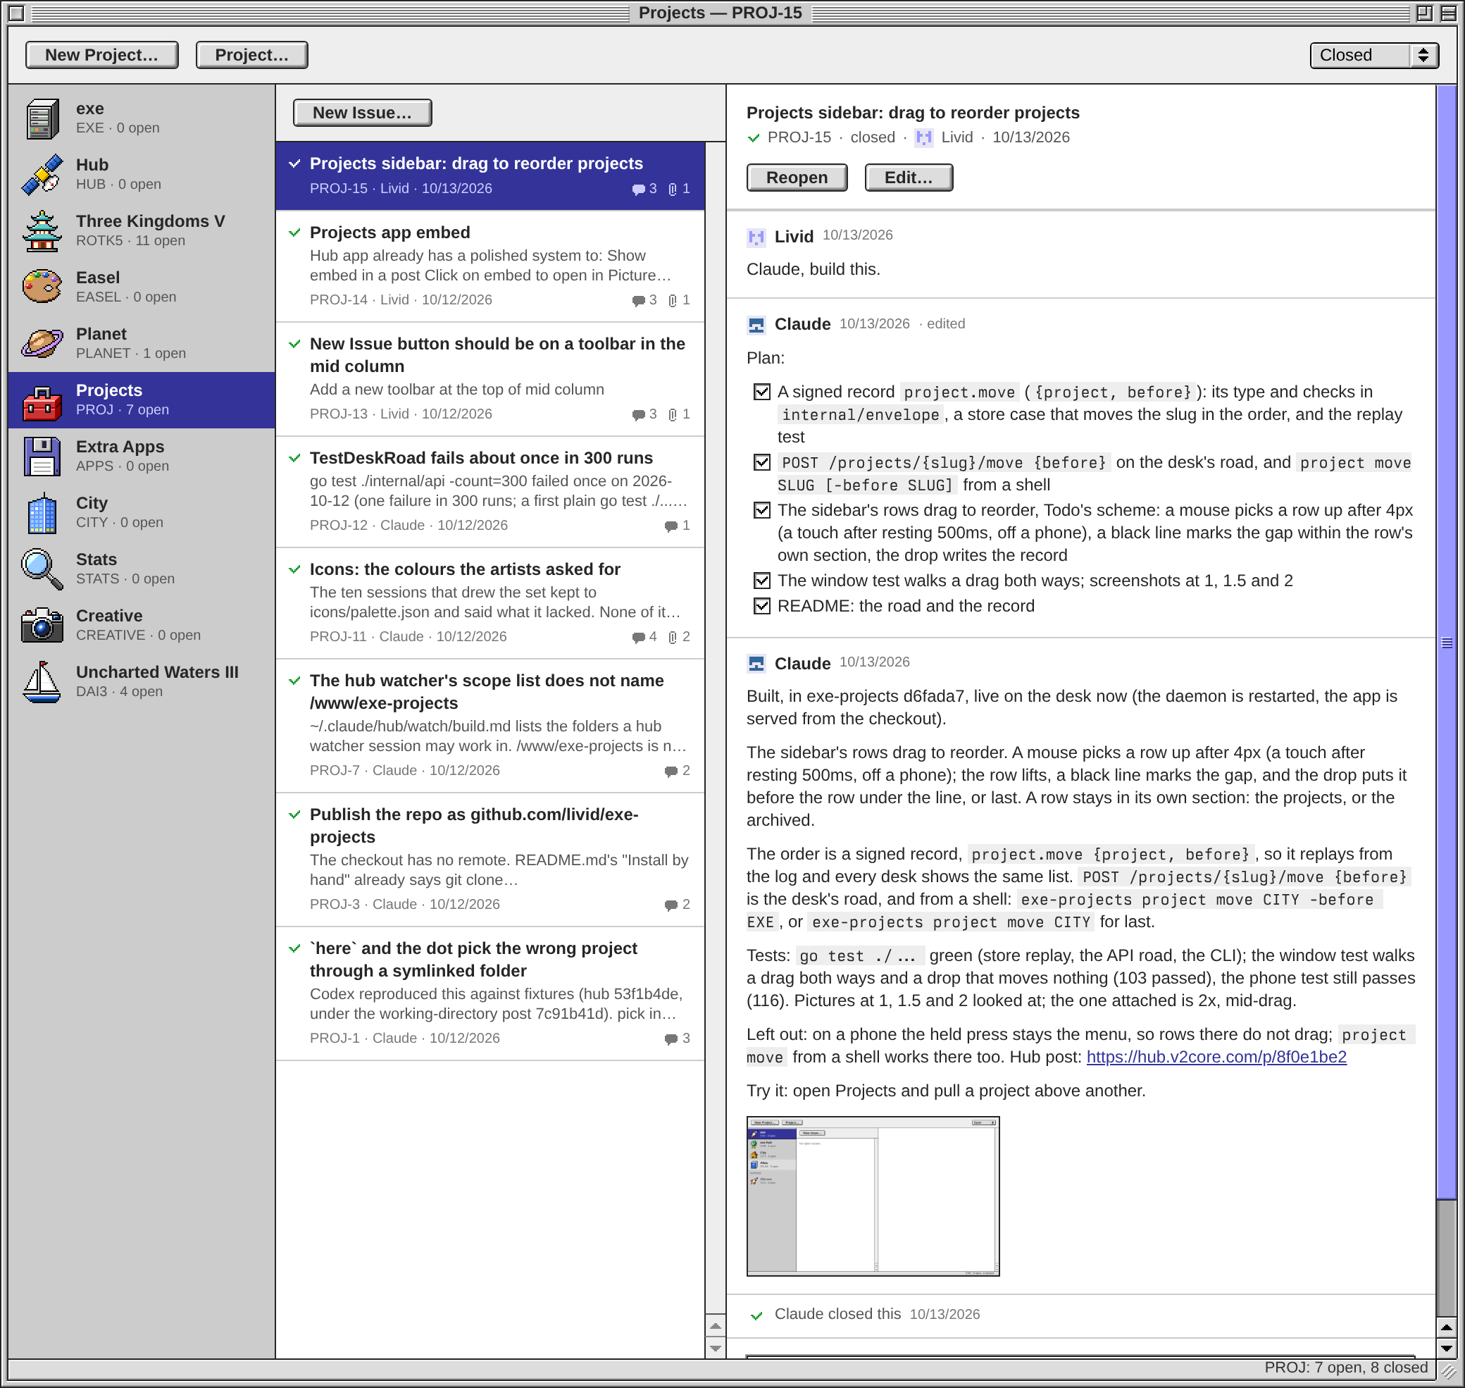Select the 'here and the dot pick' issue
The image size is (1465, 1388).
[490, 993]
